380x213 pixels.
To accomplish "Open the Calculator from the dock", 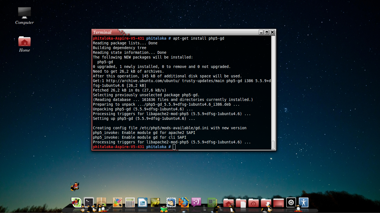I will point(130,202).
